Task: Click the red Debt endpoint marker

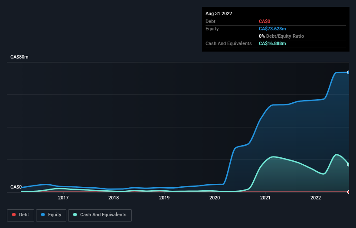Action: click(349, 192)
